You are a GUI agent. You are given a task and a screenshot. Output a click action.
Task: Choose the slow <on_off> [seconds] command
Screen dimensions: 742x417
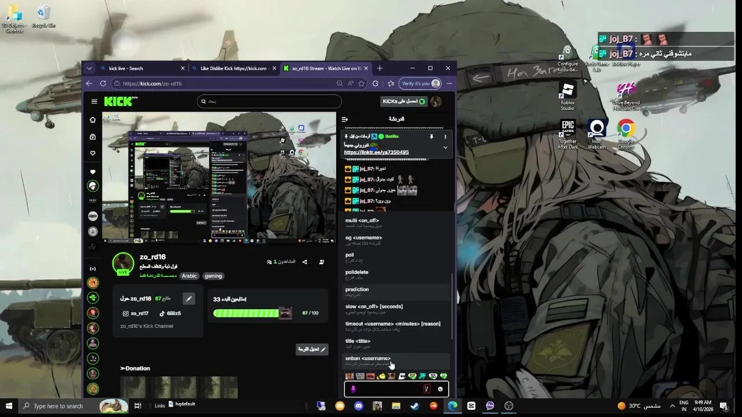398,309
